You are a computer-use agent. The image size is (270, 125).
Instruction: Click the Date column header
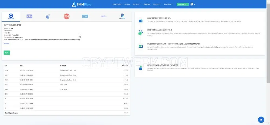click(x=22, y=66)
